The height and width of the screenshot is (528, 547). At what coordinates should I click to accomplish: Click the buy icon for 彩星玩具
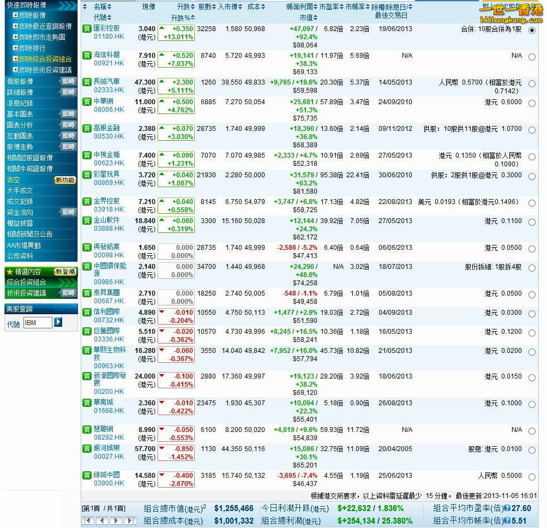click(x=87, y=175)
